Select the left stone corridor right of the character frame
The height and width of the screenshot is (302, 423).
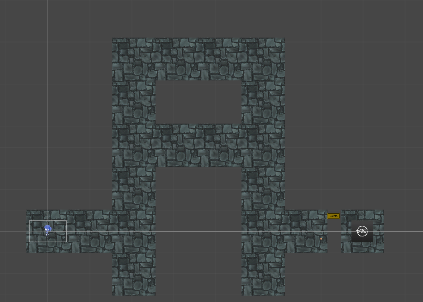point(89,231)
